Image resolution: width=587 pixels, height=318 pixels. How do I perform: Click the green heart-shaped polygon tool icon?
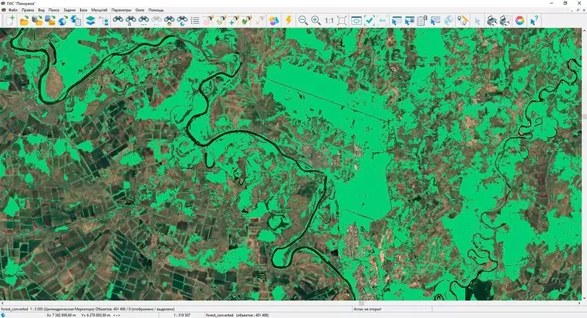(246, 21)
